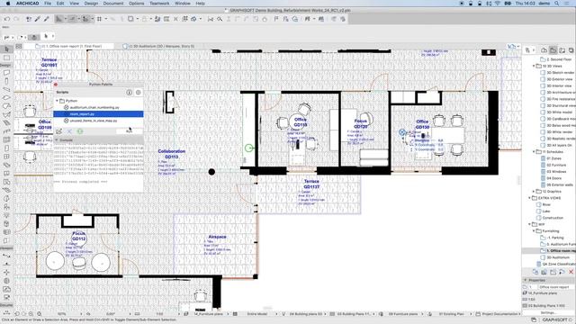576x324 pixels.
Task: Open the Navigator chooser dropdown at top
Action: tap(529, 50)
